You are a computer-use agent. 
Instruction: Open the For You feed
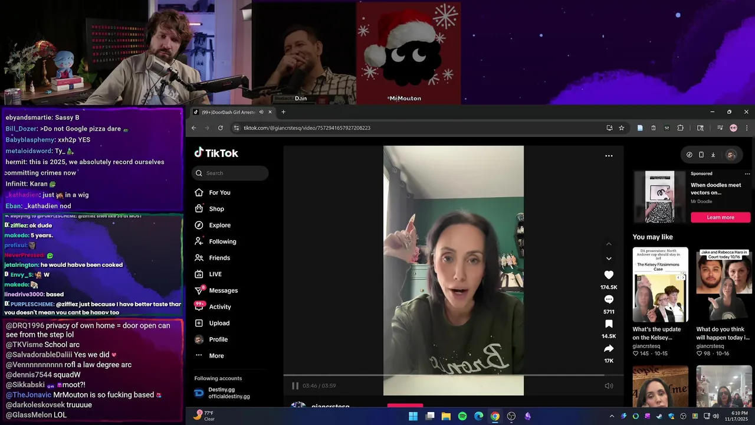click(x=213, y=192)
